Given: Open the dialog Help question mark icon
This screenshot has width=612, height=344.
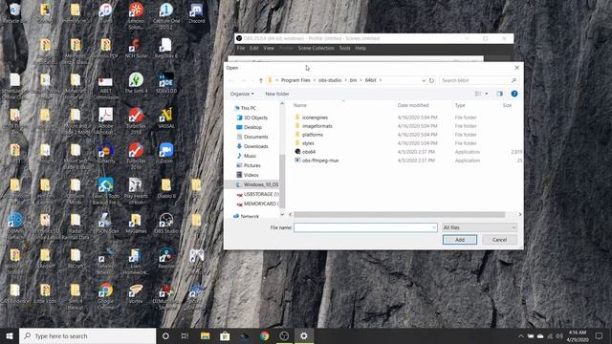Looking at the screenshot, I should click(x=514, y=94).
